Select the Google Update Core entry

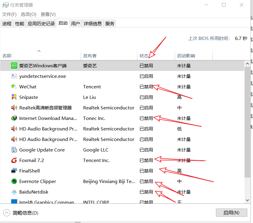coord(122,150)
